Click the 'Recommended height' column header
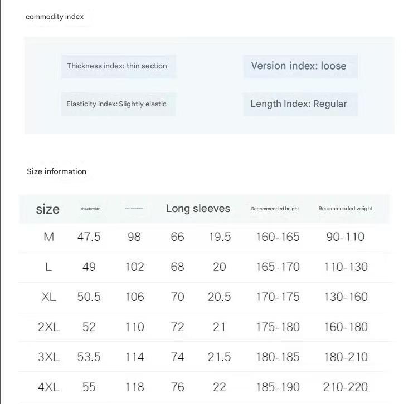 coord(275,209)
